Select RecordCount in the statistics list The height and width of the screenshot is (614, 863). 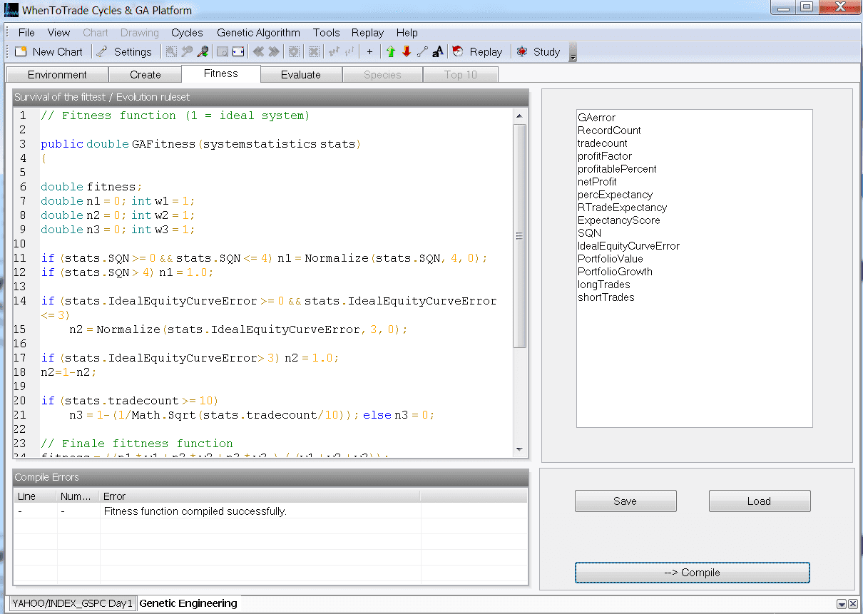coord(609,131)
